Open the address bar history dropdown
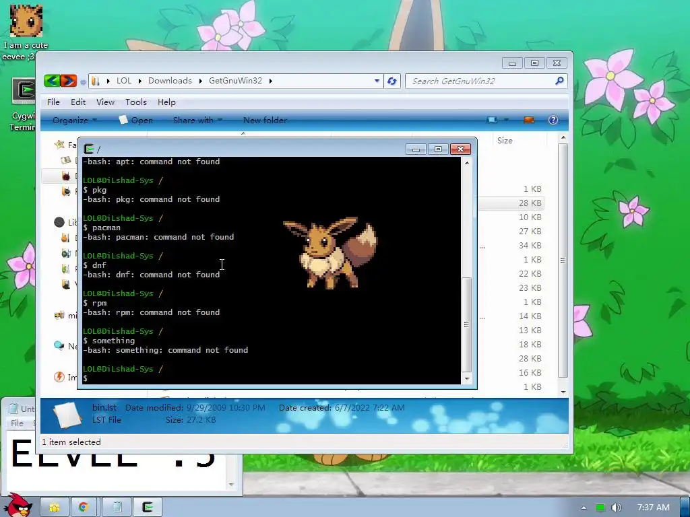The image size is (690, 517). 377,81
